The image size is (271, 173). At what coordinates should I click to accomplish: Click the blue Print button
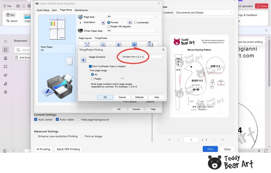[210, 149]
